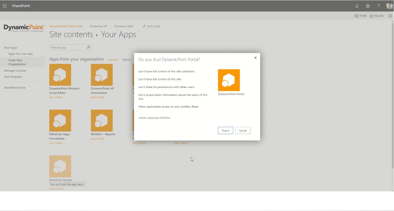394x211 pixels.
Task: Open the help question mark
Action: pos(379,6)
